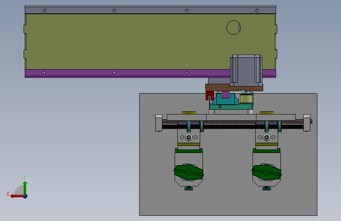Pick the right green gripper knob
The image size is (341, 221).
pyautogui.click(x=267, y=172)
